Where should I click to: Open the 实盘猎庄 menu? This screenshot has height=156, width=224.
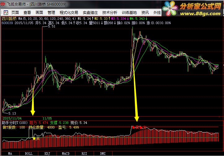point(90,13)
